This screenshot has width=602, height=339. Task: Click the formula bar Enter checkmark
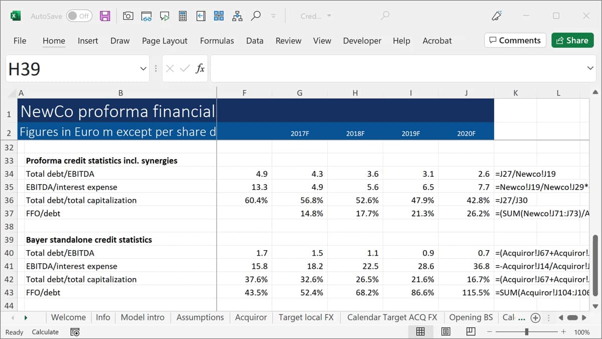pyautogui.click(x=185, y=69)
